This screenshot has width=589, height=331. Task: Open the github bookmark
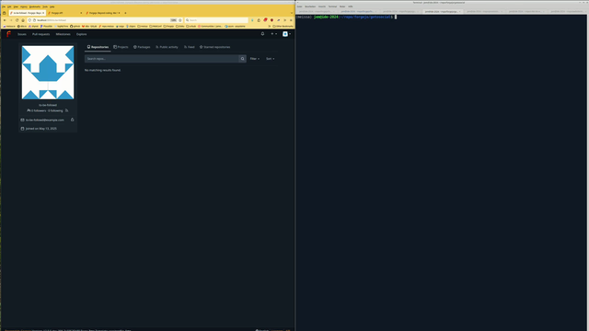click(75, 27)
